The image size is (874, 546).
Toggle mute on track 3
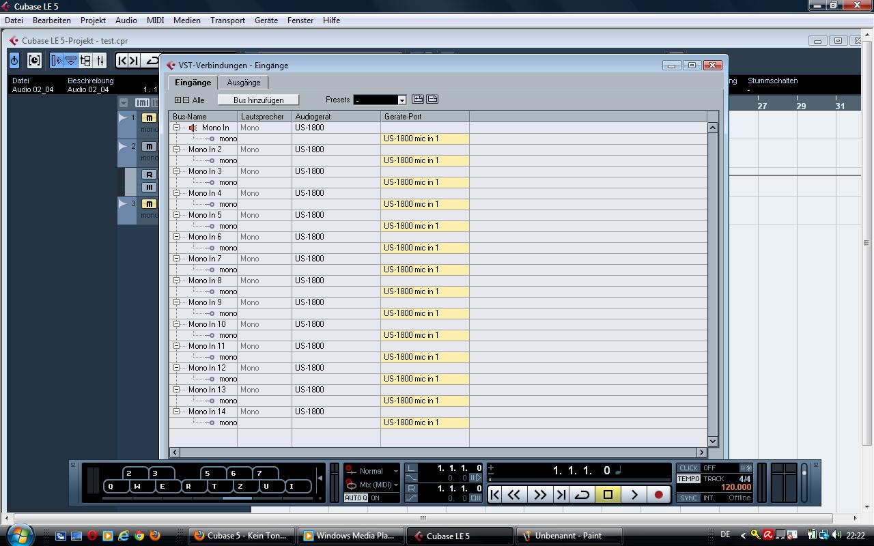(149, 204)
